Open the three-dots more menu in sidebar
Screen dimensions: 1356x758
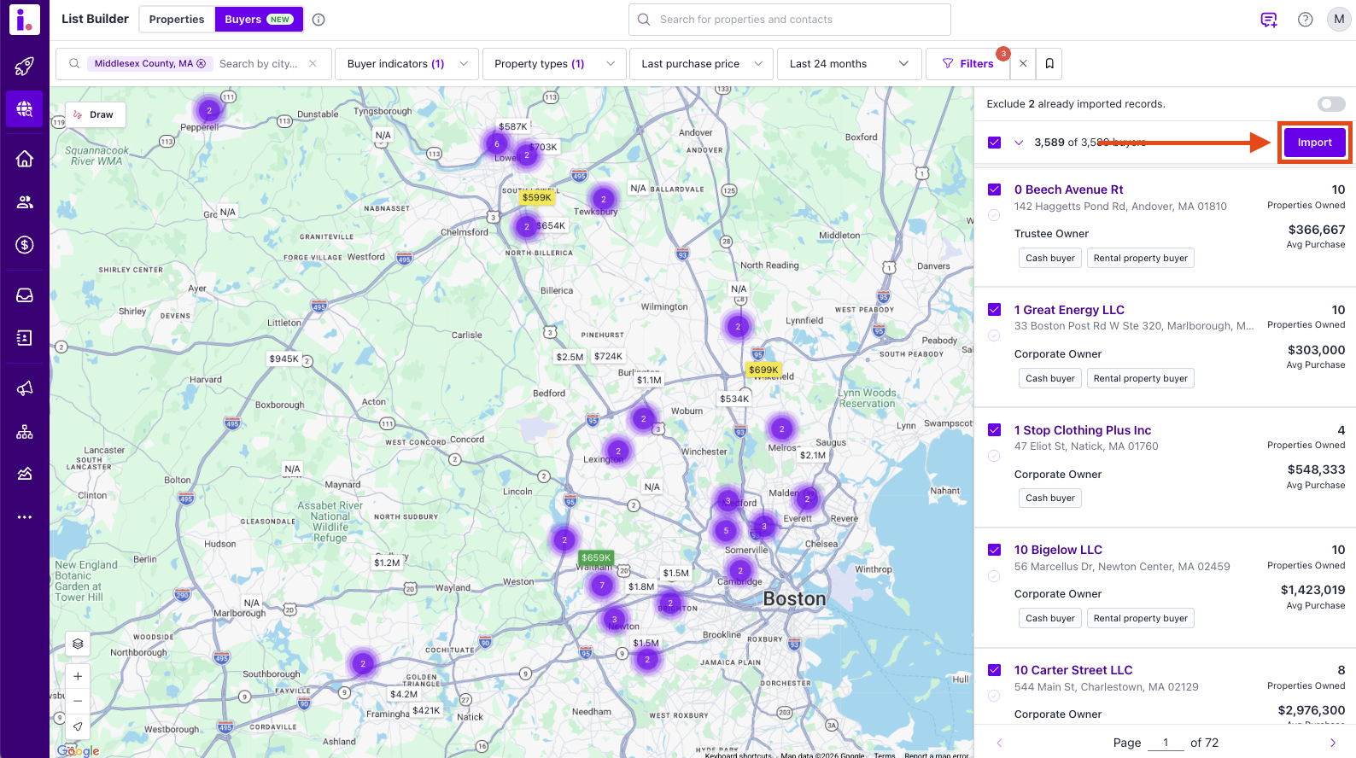[25, 517]
